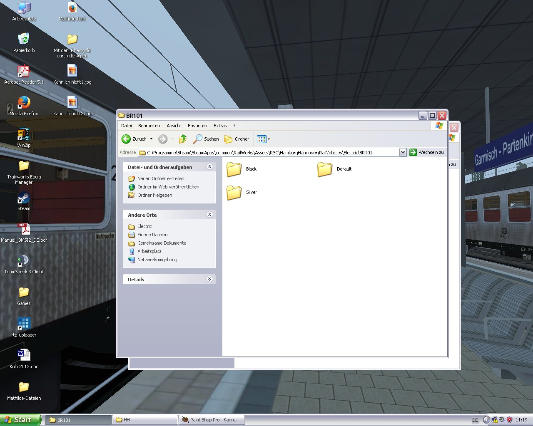Open the views (Ansichten) dropdown button
The width and height of the screenshot is (533, 426).
pyautogui.click(x=263, y=139)
